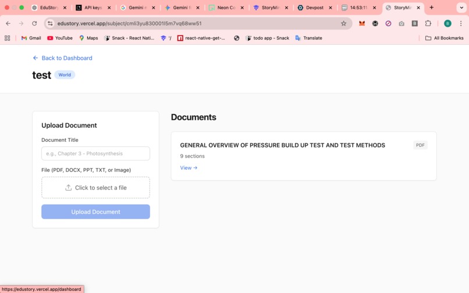Open the stylized bookmark labeled '/
469x293 pixels.
(166, 38)
